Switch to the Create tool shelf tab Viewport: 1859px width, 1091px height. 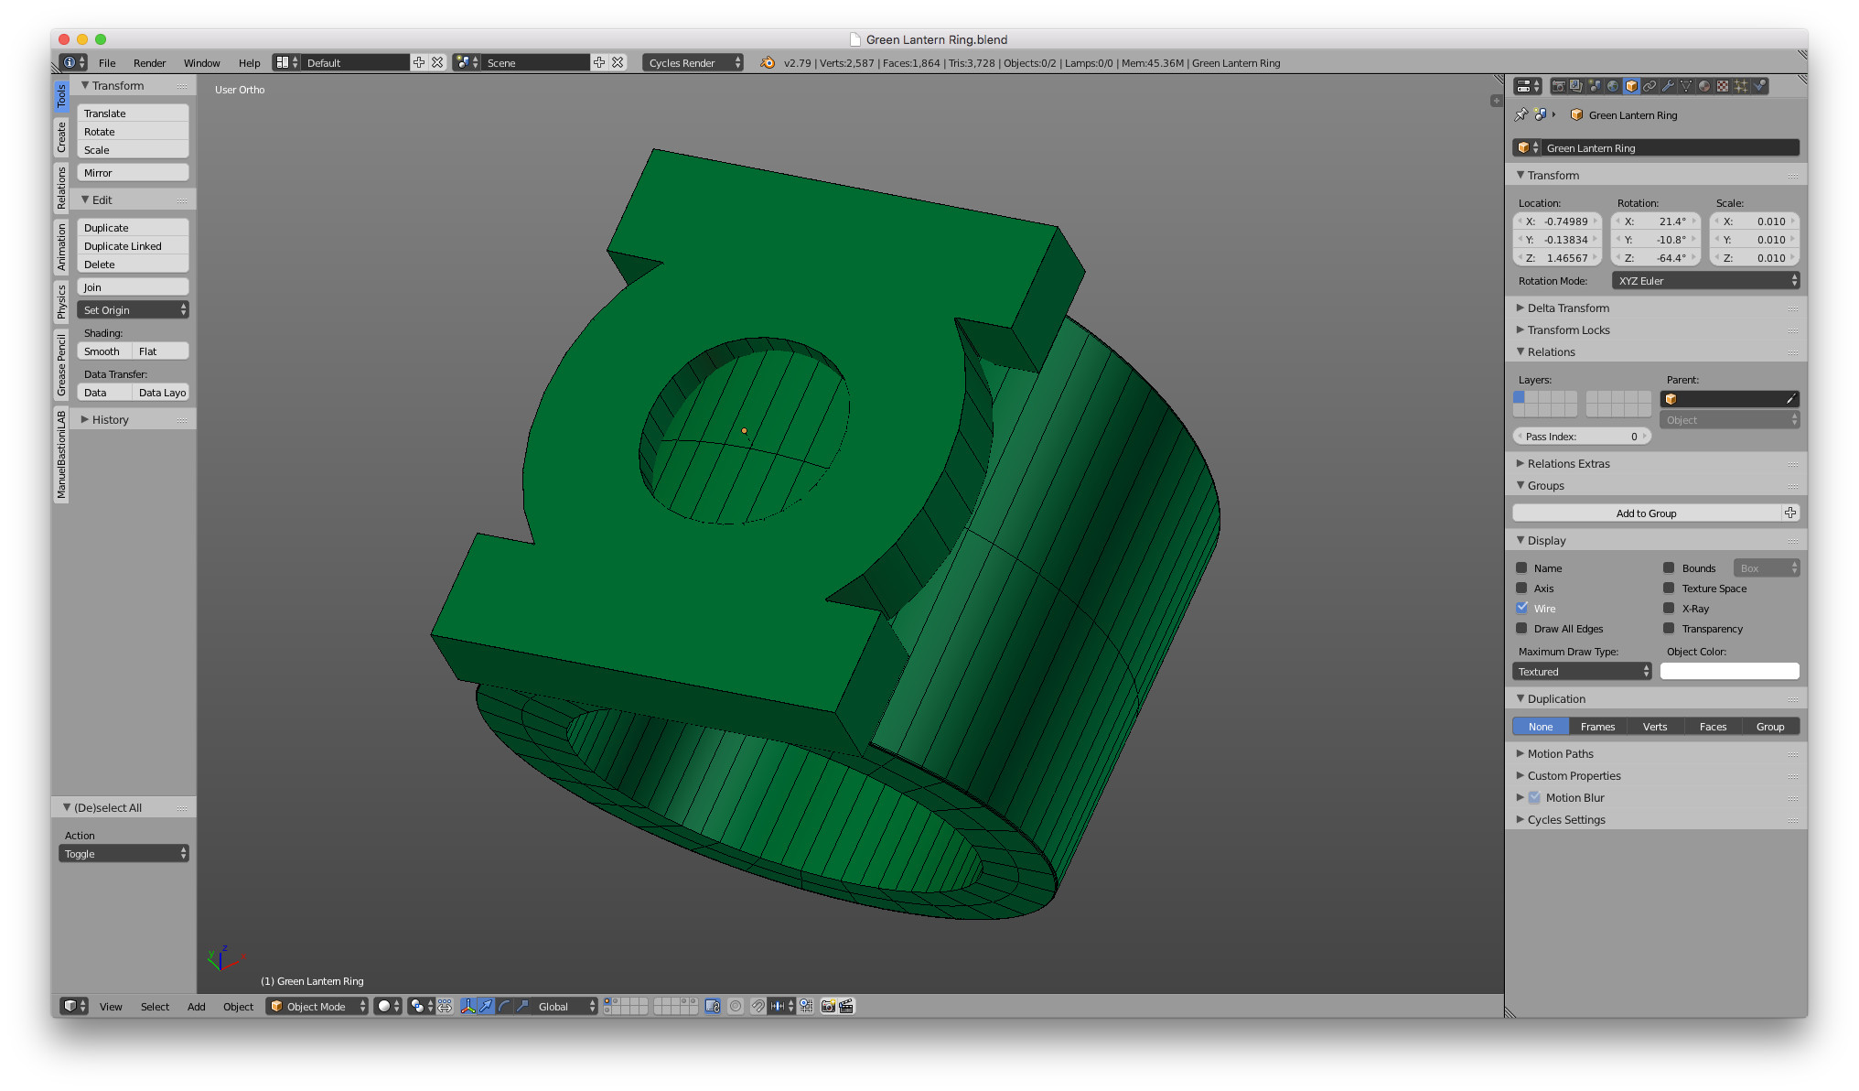point(61,137)
